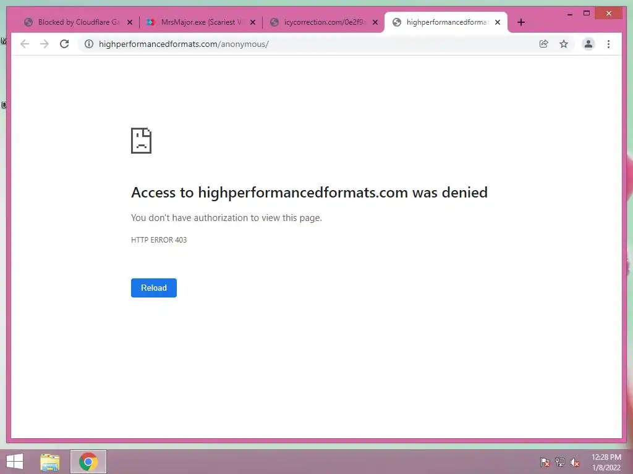The height and width of the screenshot is (474, 633).
Task: Close the highperformancedformats tab
Action: tap(498, 22)
